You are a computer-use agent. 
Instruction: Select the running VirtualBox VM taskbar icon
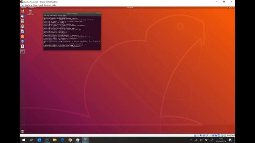tap(85, 140)
